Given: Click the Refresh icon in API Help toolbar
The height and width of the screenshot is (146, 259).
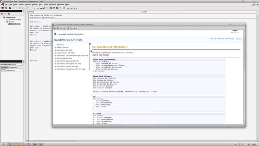Looking at the screenshot, I should [64, 28].
